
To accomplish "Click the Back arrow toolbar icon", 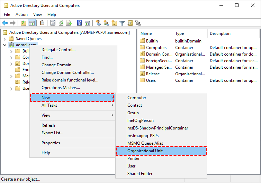I will pos(5,23).
